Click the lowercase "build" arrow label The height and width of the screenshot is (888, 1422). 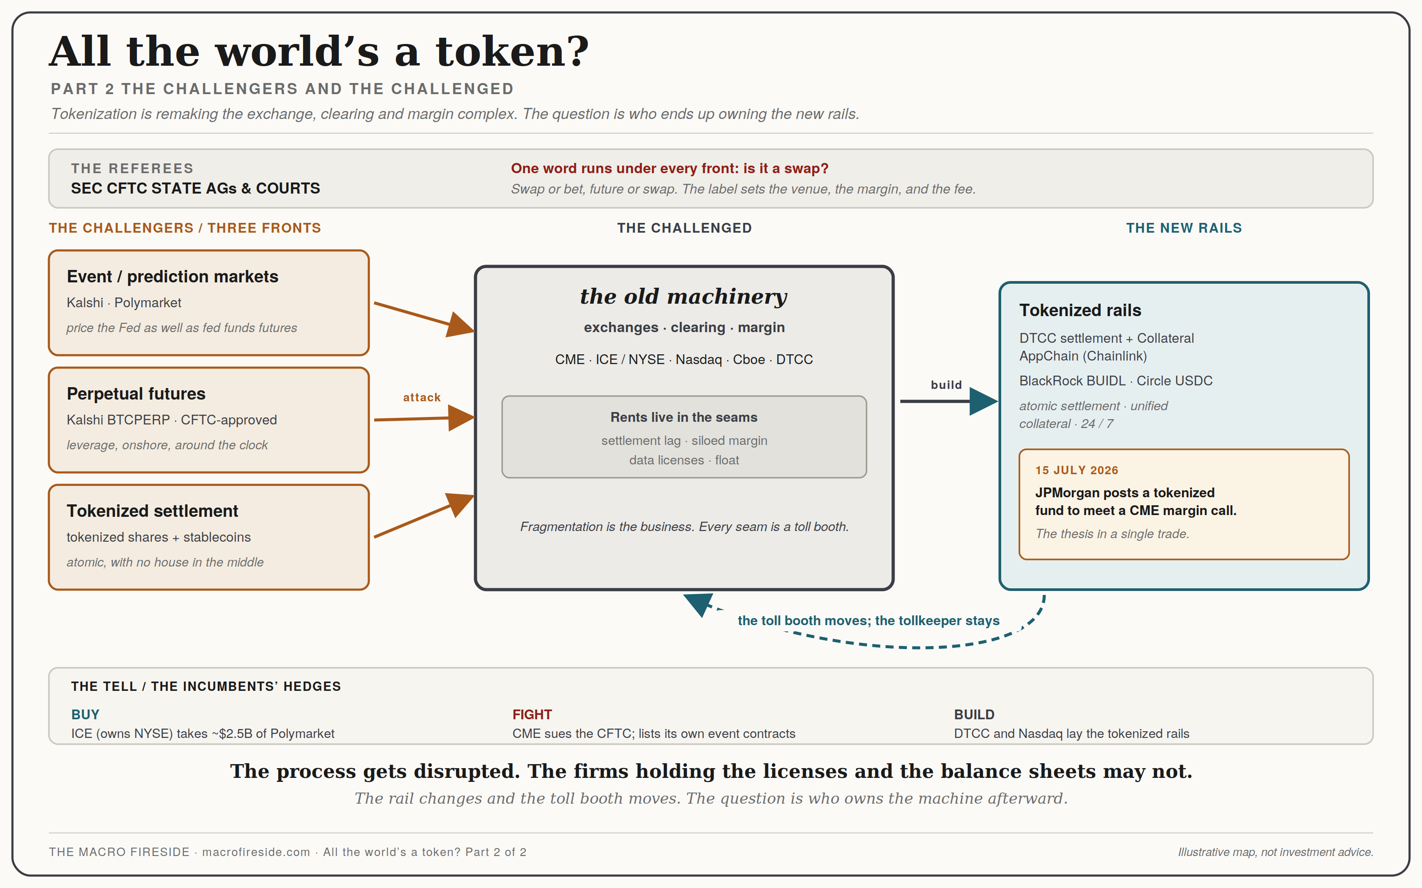(946, 385)
